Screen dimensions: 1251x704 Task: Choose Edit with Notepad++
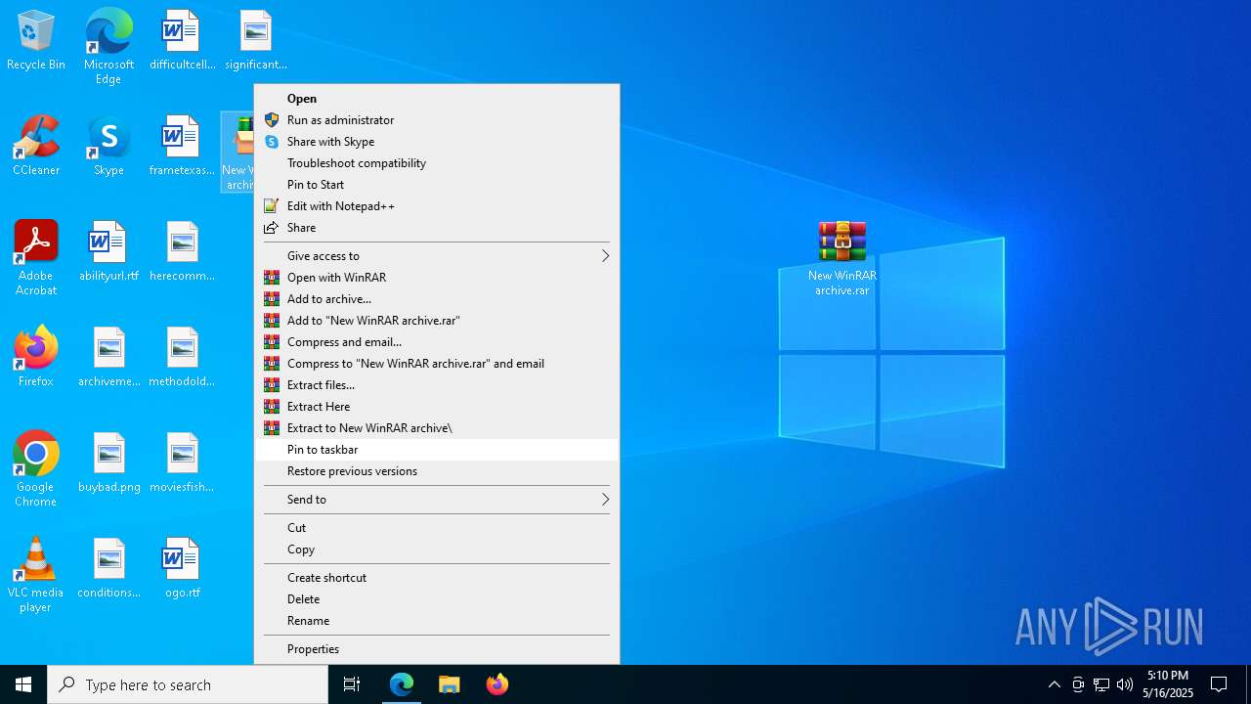pos(437,206)
